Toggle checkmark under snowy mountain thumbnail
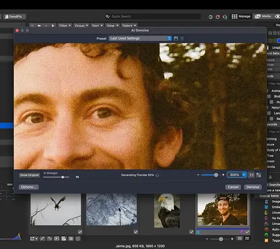The width and height of the screenshot is (280, 249). pyautogui.click(x=136, y=232)
